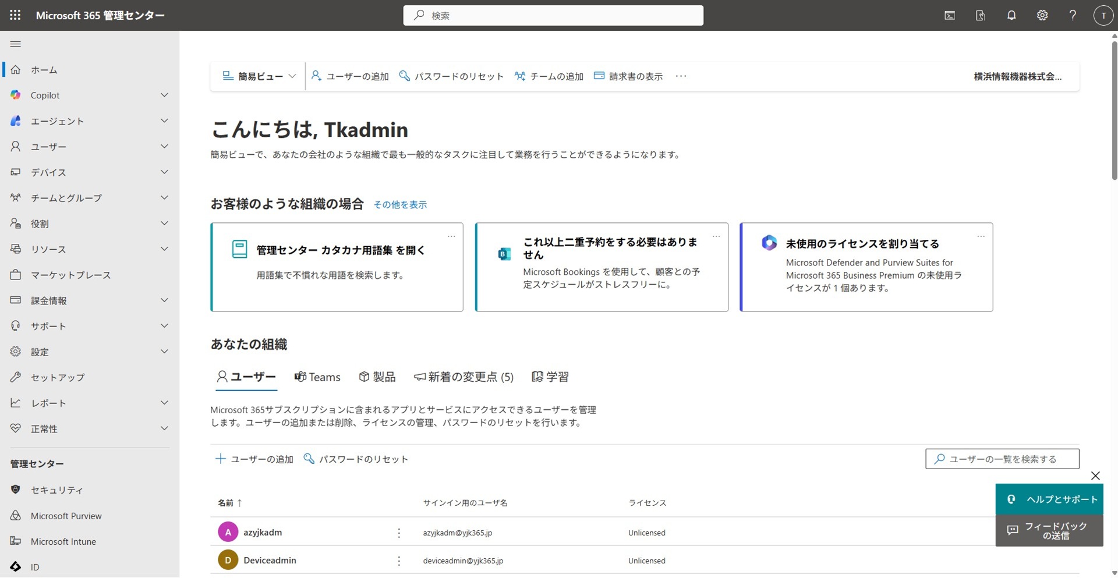Open the 簡易ビュー view dropdown
This screenshot has width=1118, height=578.
point(260,76)
